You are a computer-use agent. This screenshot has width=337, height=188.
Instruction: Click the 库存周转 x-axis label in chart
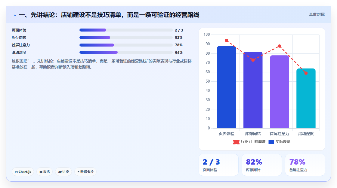pyautogui.click(x=253, y=134)
